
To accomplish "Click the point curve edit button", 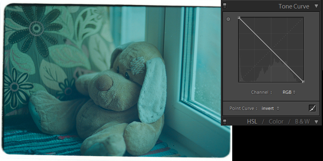I will 312,108.
